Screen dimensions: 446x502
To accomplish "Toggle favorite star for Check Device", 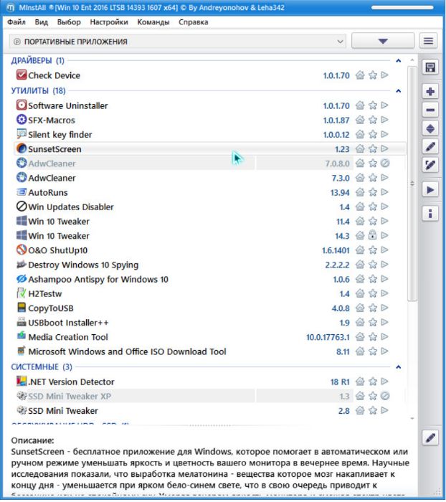I will (x=373, y=75).
